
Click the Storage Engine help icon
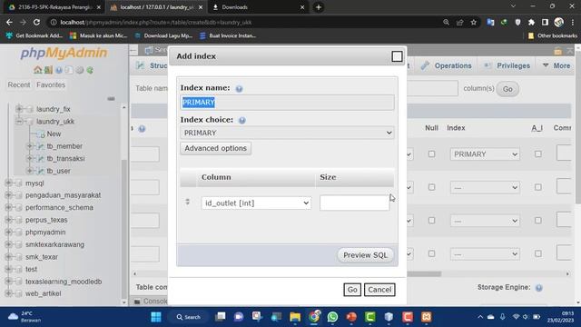click(x=538, y=288)
